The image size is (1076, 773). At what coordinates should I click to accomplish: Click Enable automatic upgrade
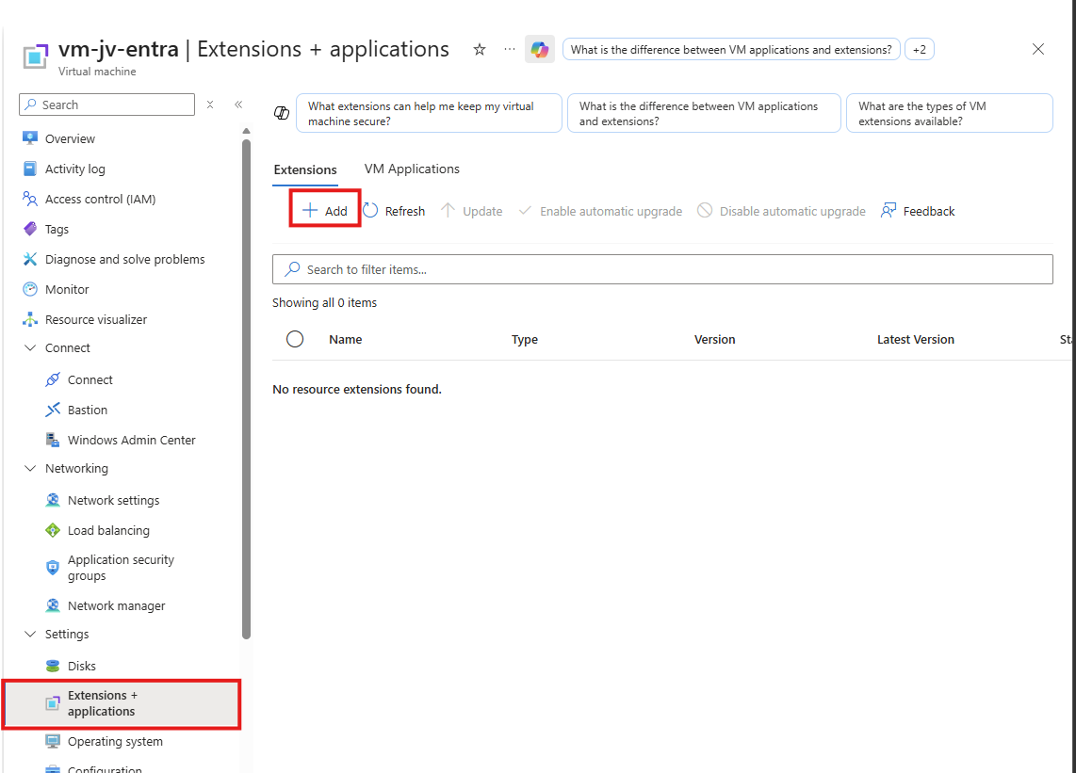[x=600, y=211]
